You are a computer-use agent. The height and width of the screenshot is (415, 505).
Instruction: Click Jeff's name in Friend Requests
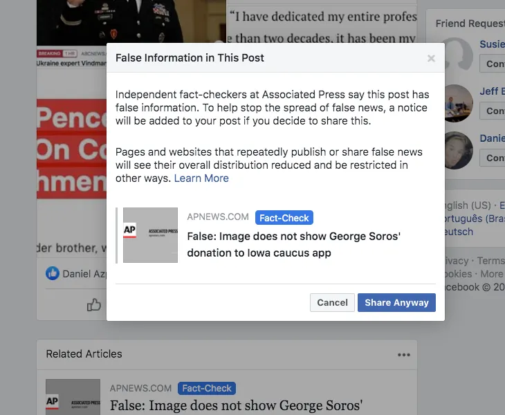492,91
